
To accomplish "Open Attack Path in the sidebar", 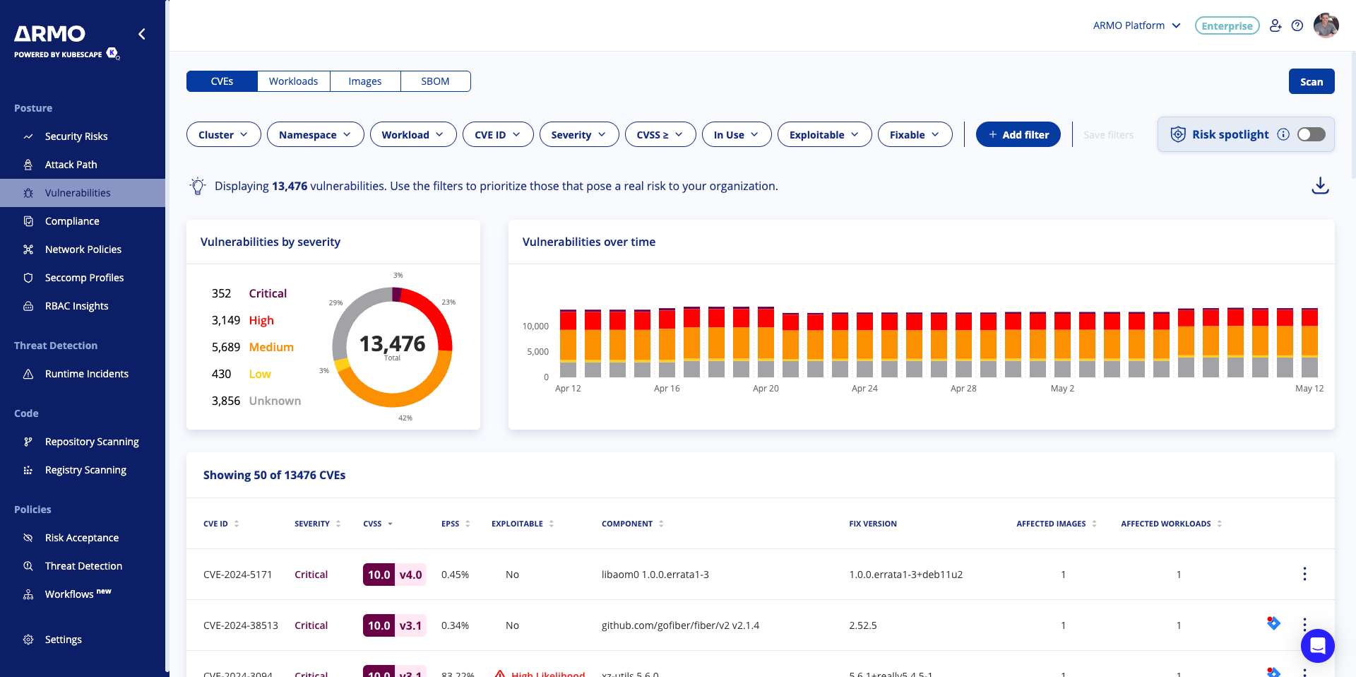I will [x=71, y=165].
